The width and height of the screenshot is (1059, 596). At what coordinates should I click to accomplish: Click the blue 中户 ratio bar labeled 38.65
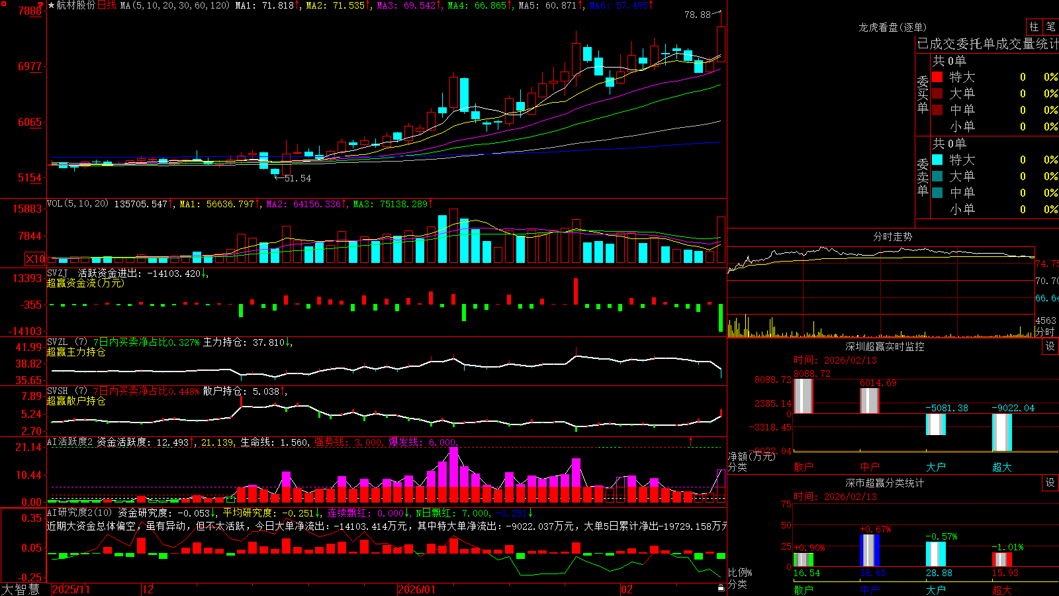870,550
